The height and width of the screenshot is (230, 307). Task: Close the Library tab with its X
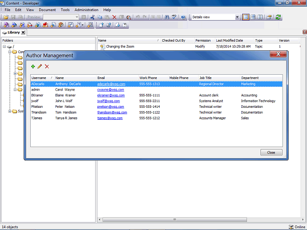click(23, 33)
